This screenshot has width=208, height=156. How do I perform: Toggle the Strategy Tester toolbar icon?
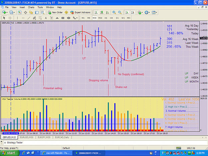coord(43,12)
